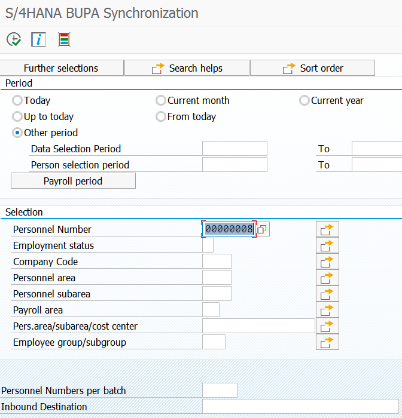Focus the Personnel Number input field

point(229,229)
